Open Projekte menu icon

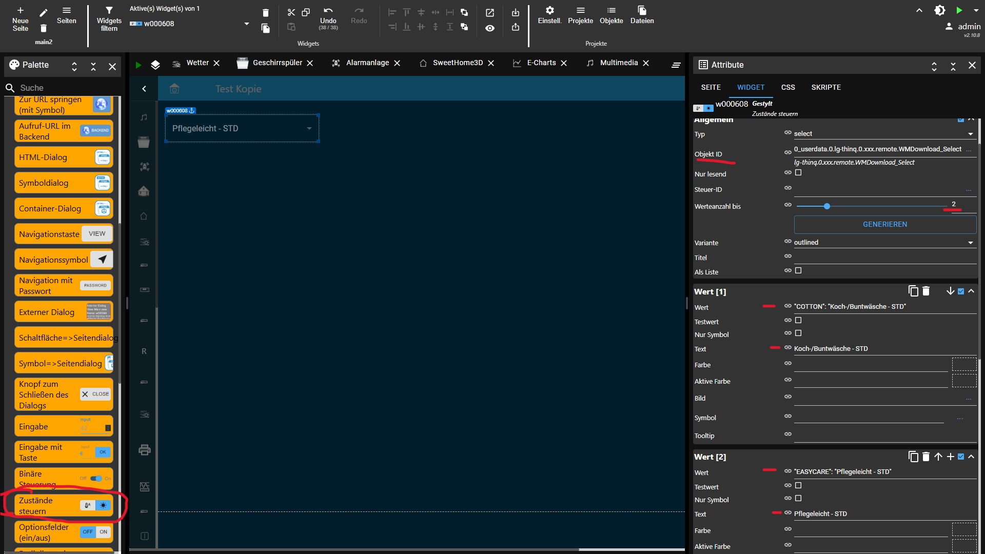pos(580,10)
